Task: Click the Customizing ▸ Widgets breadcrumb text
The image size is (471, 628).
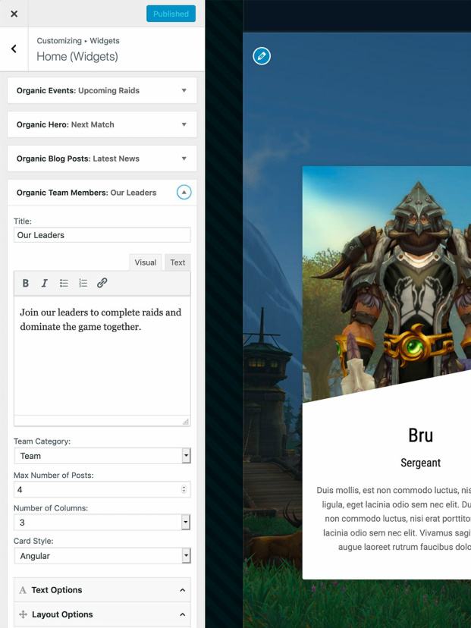Action: [78, 40]
